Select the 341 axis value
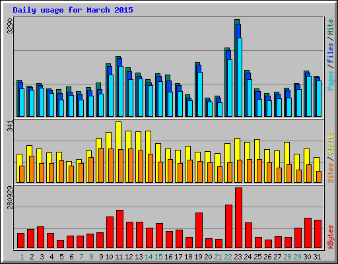The height and width of the screenshot is (264, 338). pos(10,126)
